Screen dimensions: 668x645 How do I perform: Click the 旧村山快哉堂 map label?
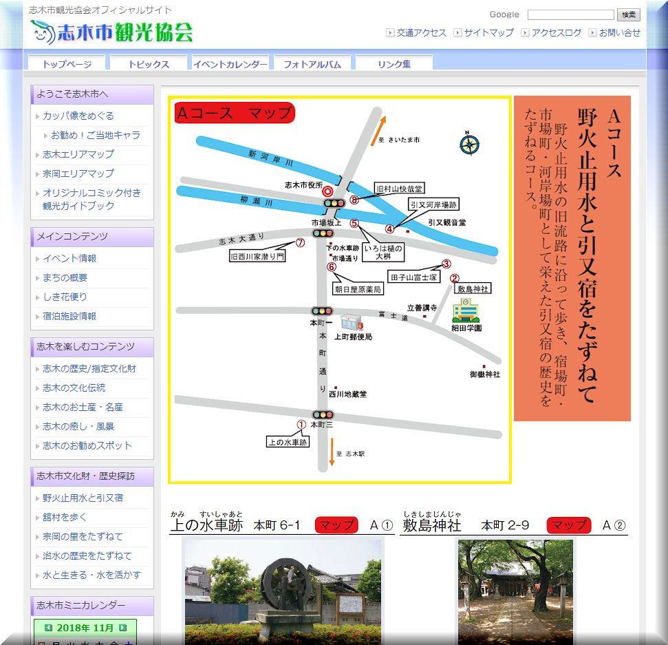tap(399, 189)
